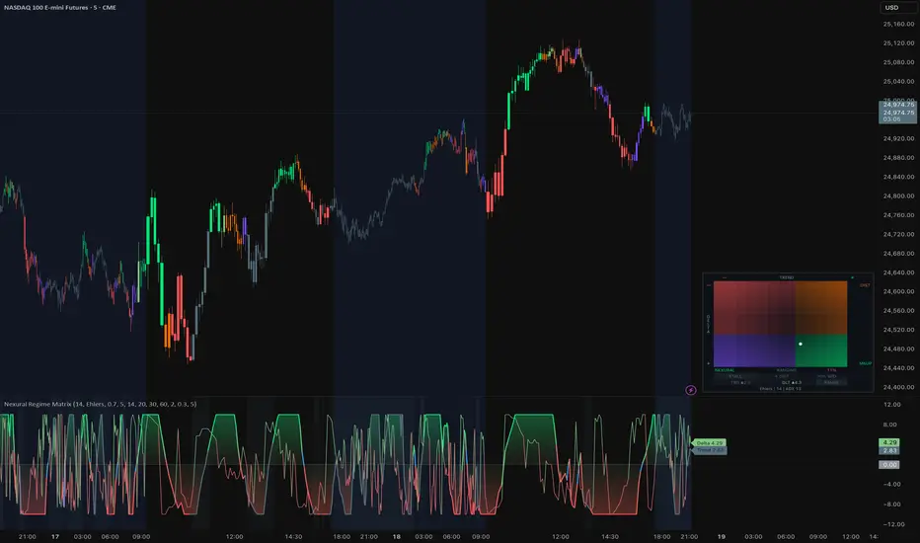The height and width of the screenshot is (543, 920).
Task: Click the 25,120.00 price scale label
Action: 898,42
